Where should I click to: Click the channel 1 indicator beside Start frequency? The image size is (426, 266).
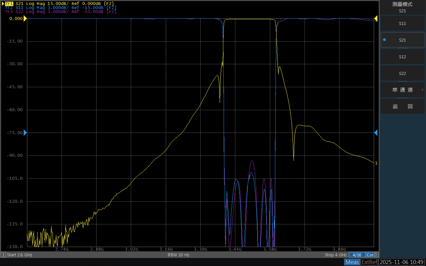[x=3, y=255]
